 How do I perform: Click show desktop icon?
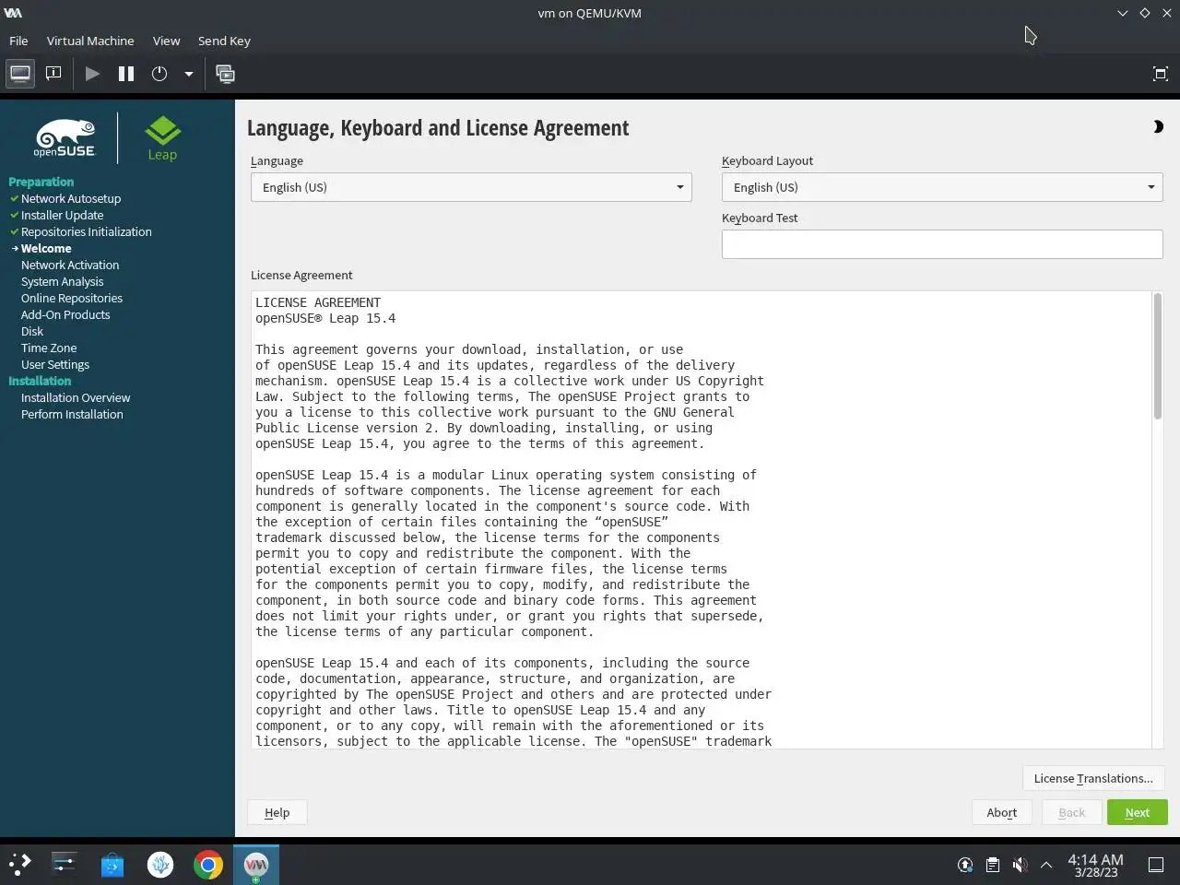1156,865
